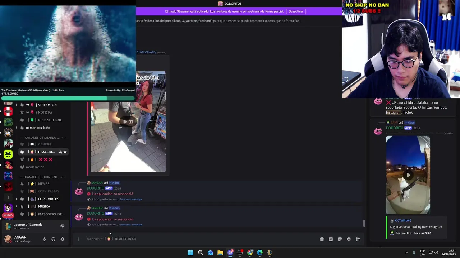Expand STREAM-ON channel threads arrow
This screenshot has height=258, width=460.
(x=17, y=105)
